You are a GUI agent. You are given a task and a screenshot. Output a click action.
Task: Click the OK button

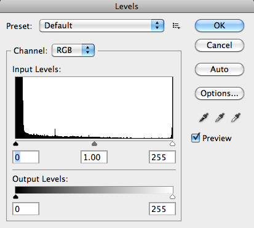point(220,26)
